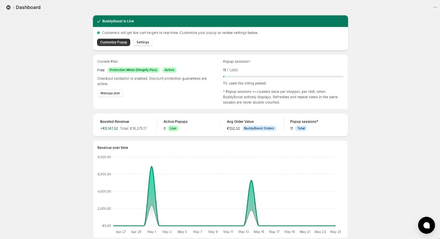
Task: Click the BuddyBoost is Live banner heading
Action: tap(118, 21)
